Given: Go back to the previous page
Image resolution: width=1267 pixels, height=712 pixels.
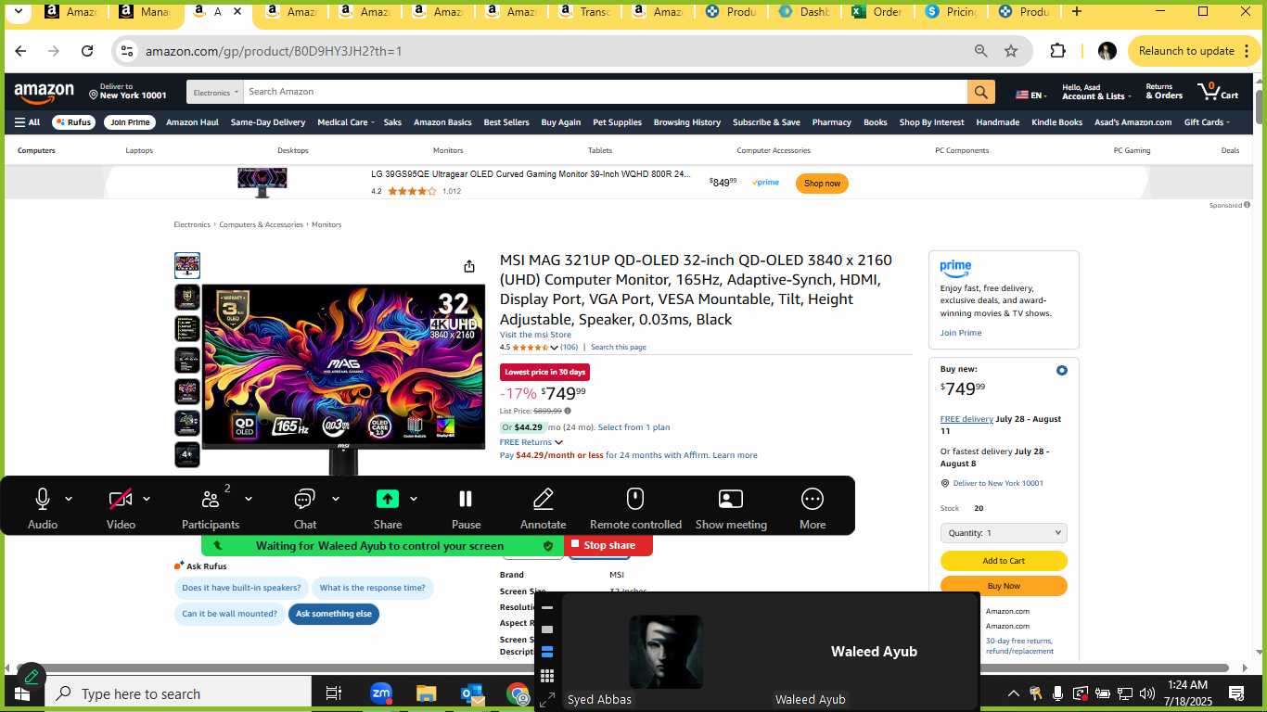Looking at the screenshot, I should coord(20,51).
